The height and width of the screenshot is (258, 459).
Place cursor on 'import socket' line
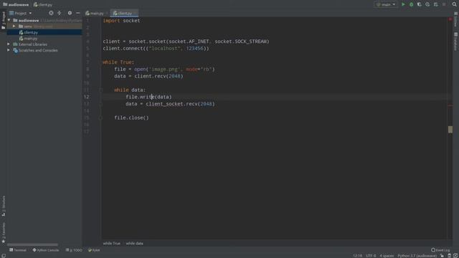(x=121, y=21)
